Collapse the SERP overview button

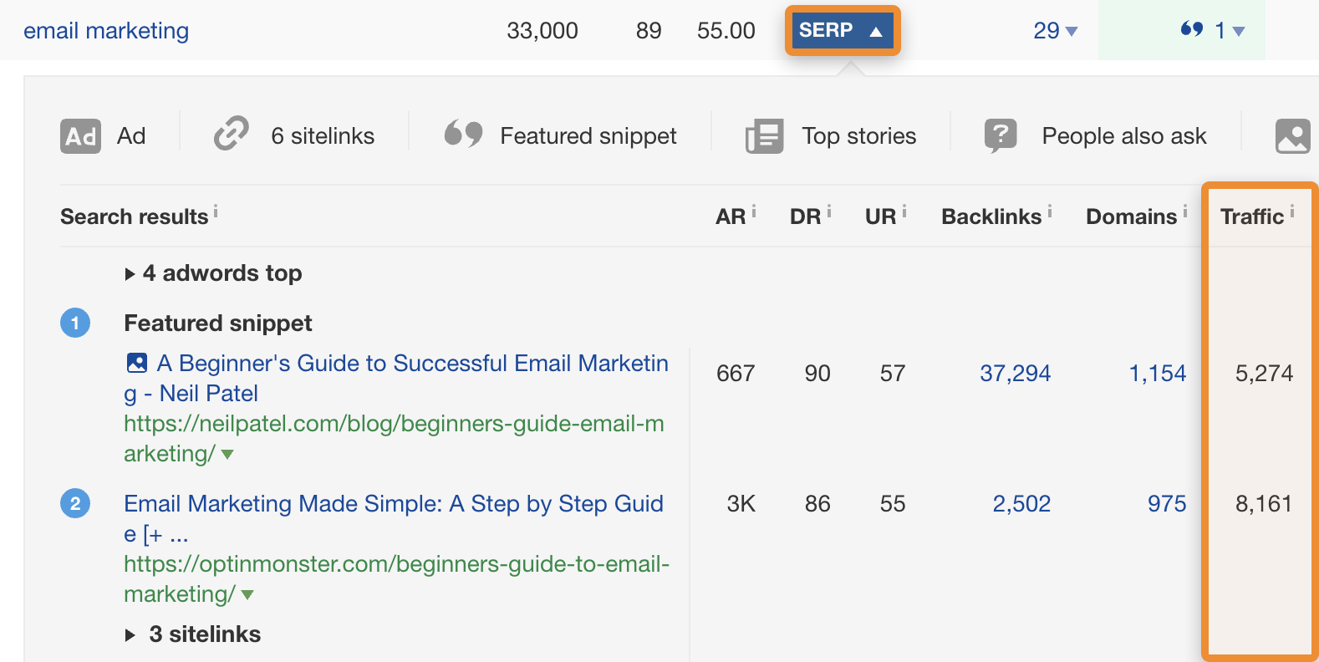(842, 31)
